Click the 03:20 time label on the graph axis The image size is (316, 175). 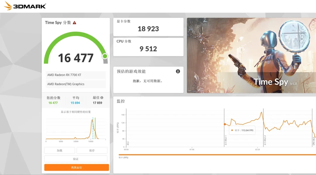(x=257, y=150)
